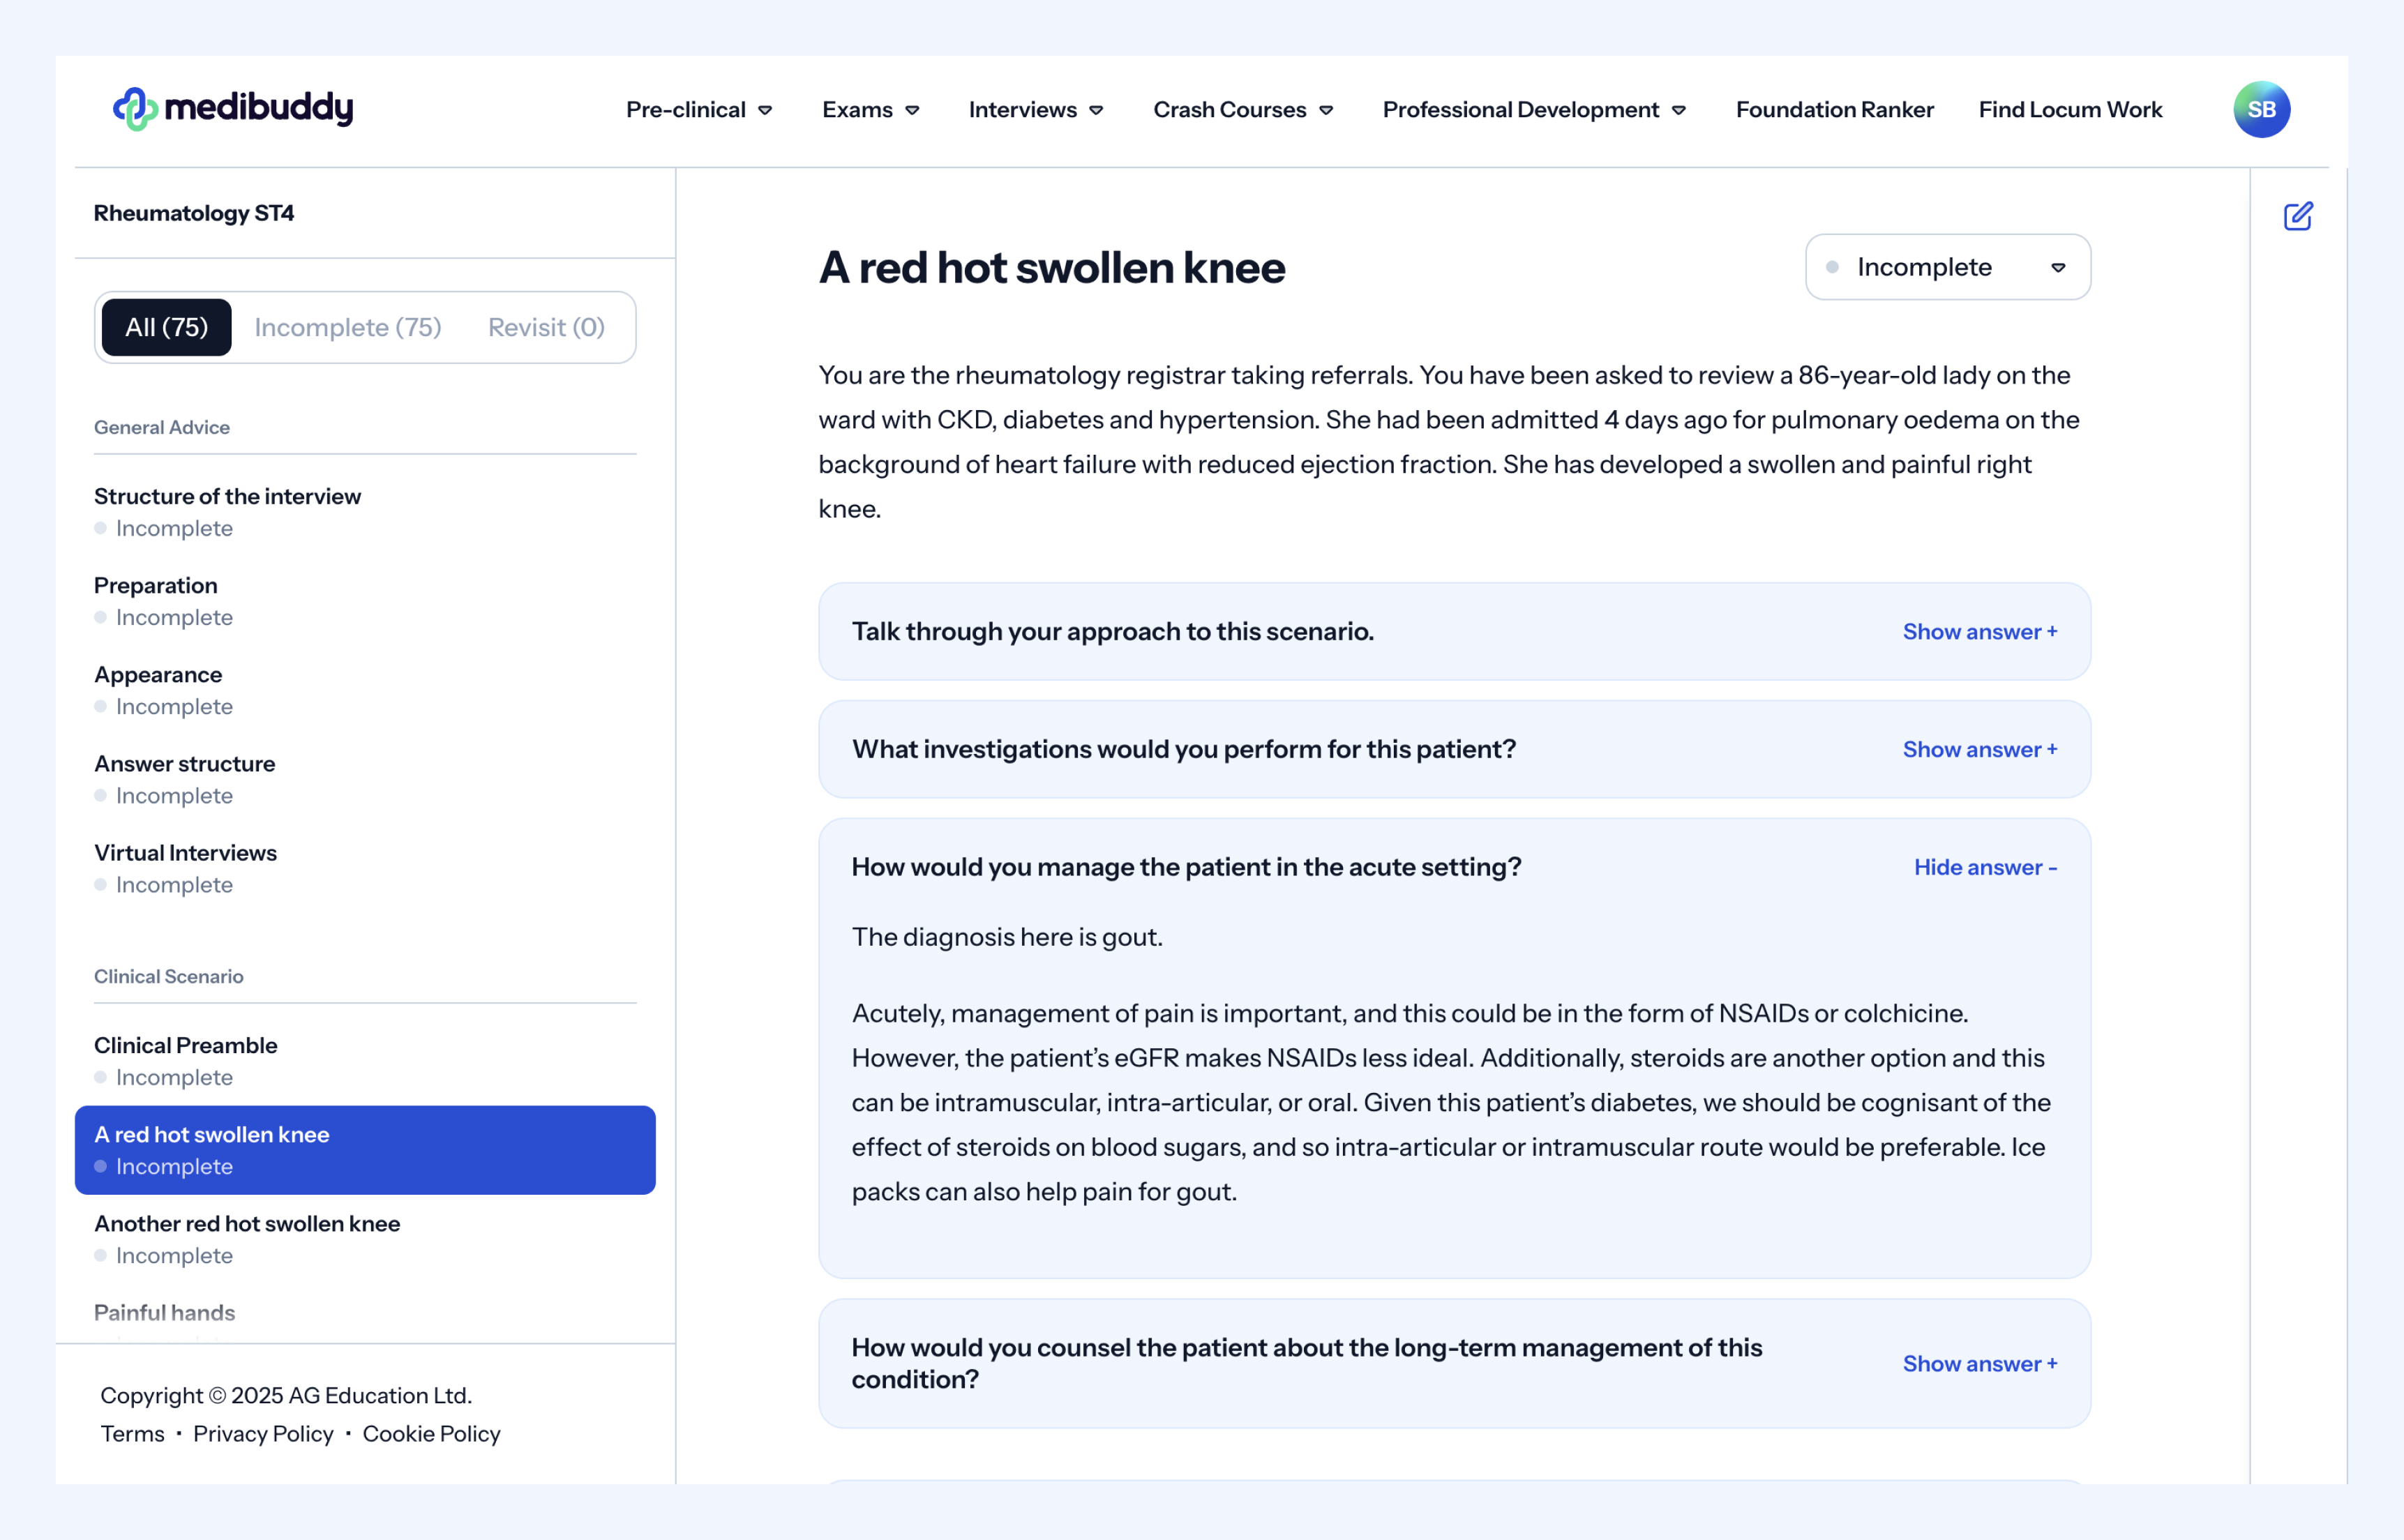Open the Incomplete status dropdown
The width and height of the screenshot is (2404, 1540).
coord(1947,267)
